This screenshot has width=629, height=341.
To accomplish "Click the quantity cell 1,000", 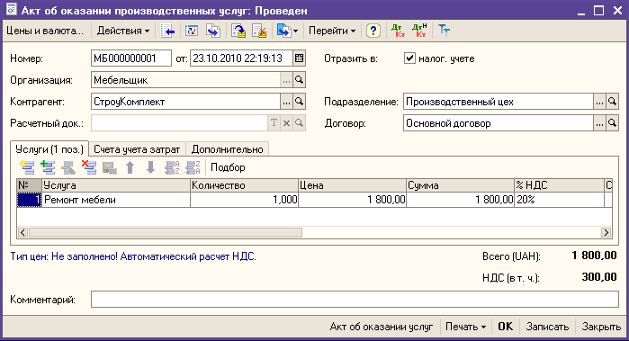I will pyautogui.click(x=244, y=200).
